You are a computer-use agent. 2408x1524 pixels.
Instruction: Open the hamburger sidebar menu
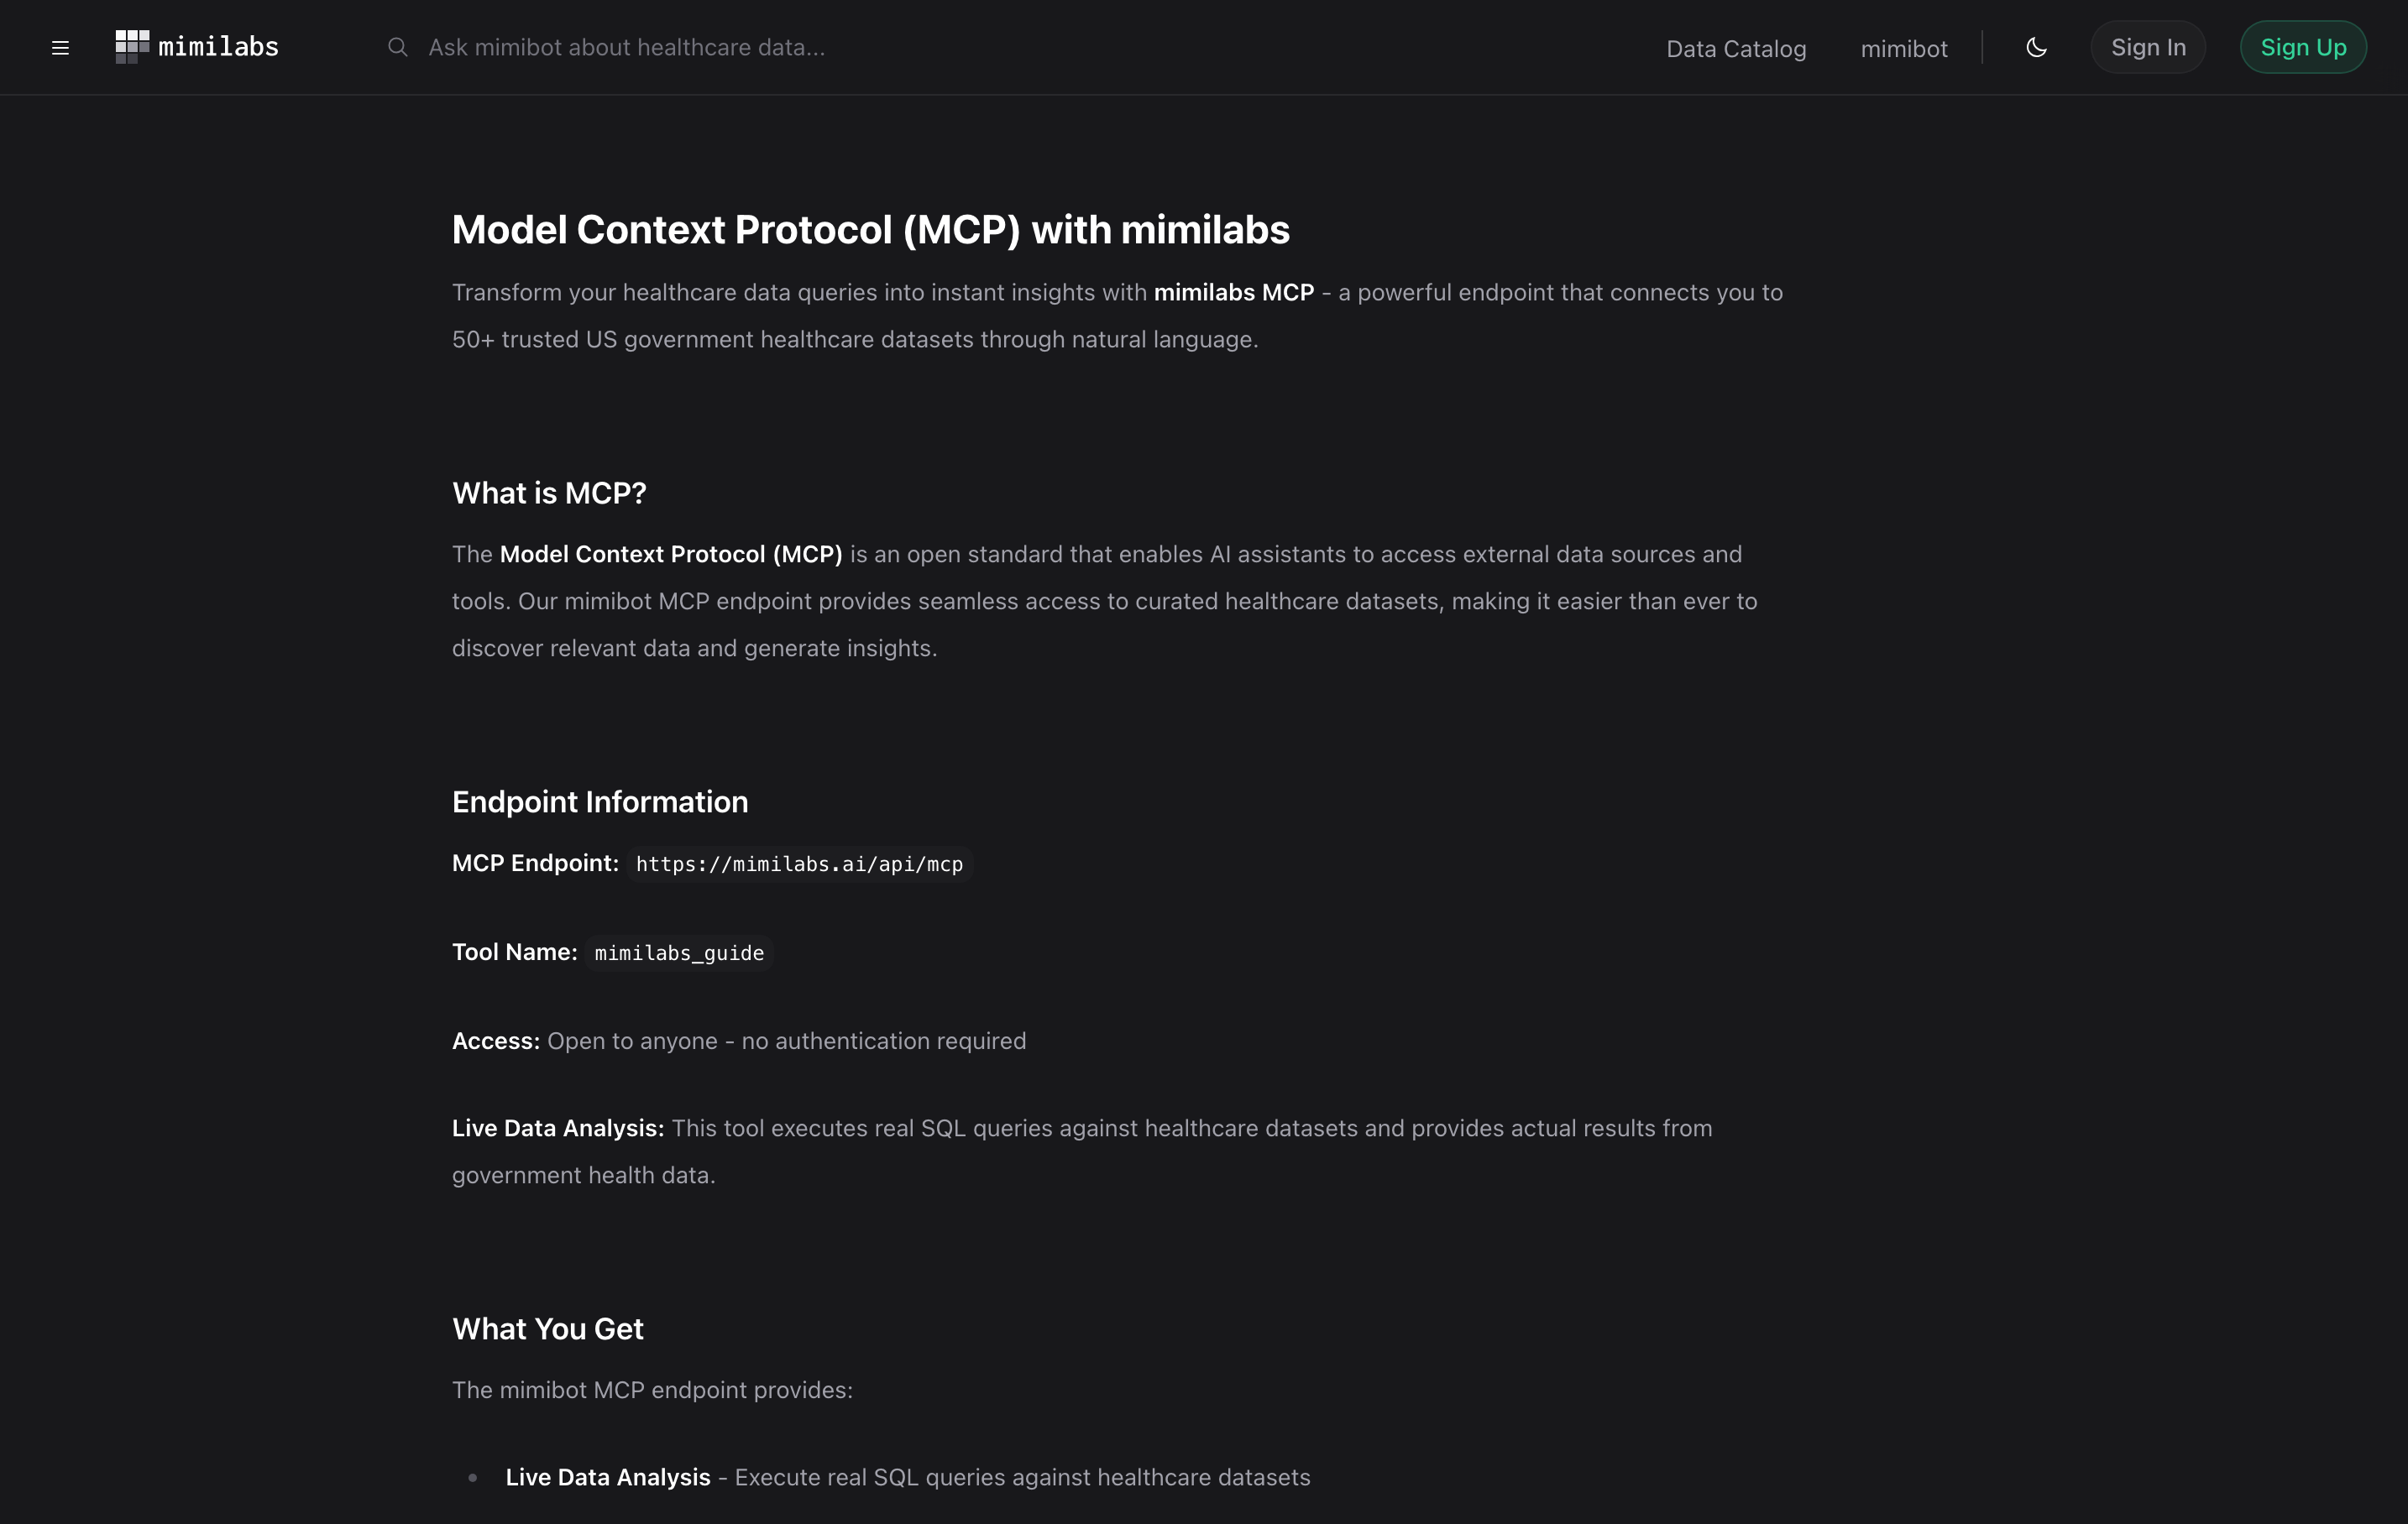pyautogui.click(x=60, y=48)
